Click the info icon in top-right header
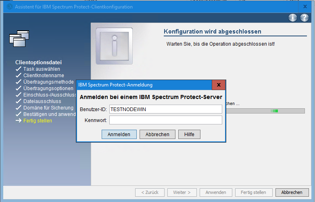315x202 pixels. coord(293,18)
